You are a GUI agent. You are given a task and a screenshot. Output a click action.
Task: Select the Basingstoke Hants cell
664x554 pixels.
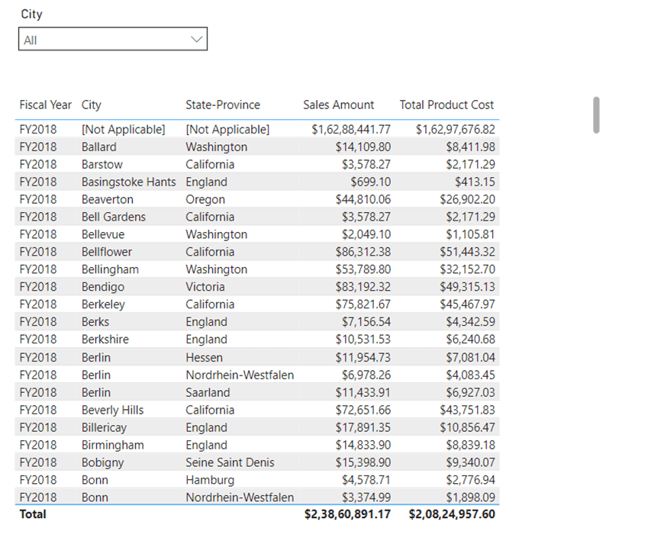128,182
